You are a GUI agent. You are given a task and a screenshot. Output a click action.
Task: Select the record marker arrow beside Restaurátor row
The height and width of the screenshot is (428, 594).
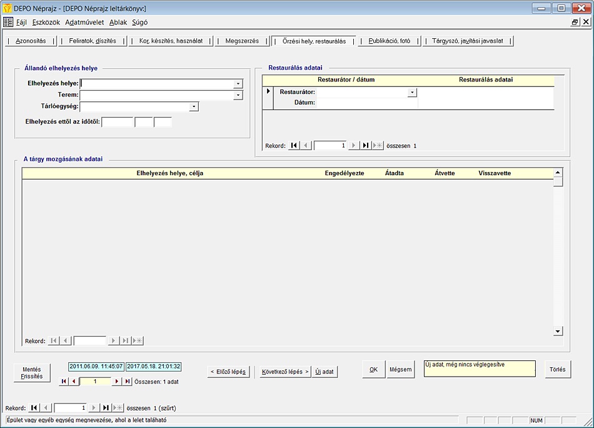268,91
